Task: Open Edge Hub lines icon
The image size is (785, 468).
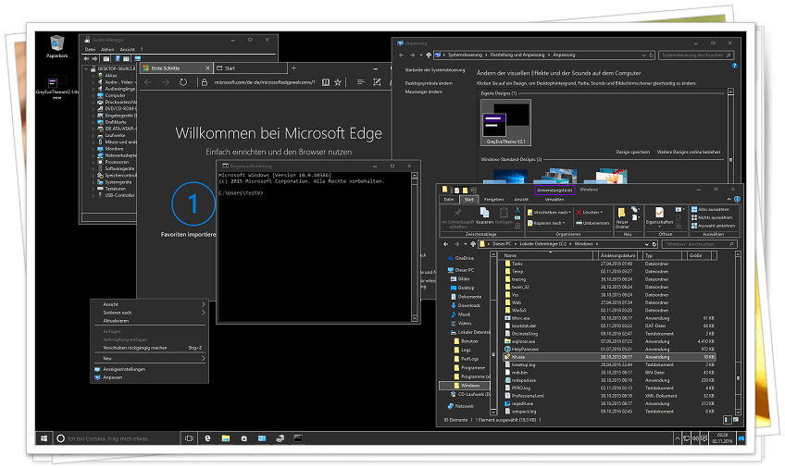Action: [x=360, y=82]
